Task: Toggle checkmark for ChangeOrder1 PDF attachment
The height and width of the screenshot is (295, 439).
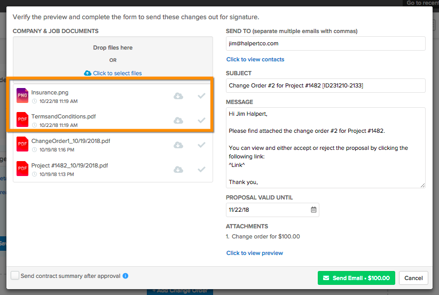Action: point(201,145)
